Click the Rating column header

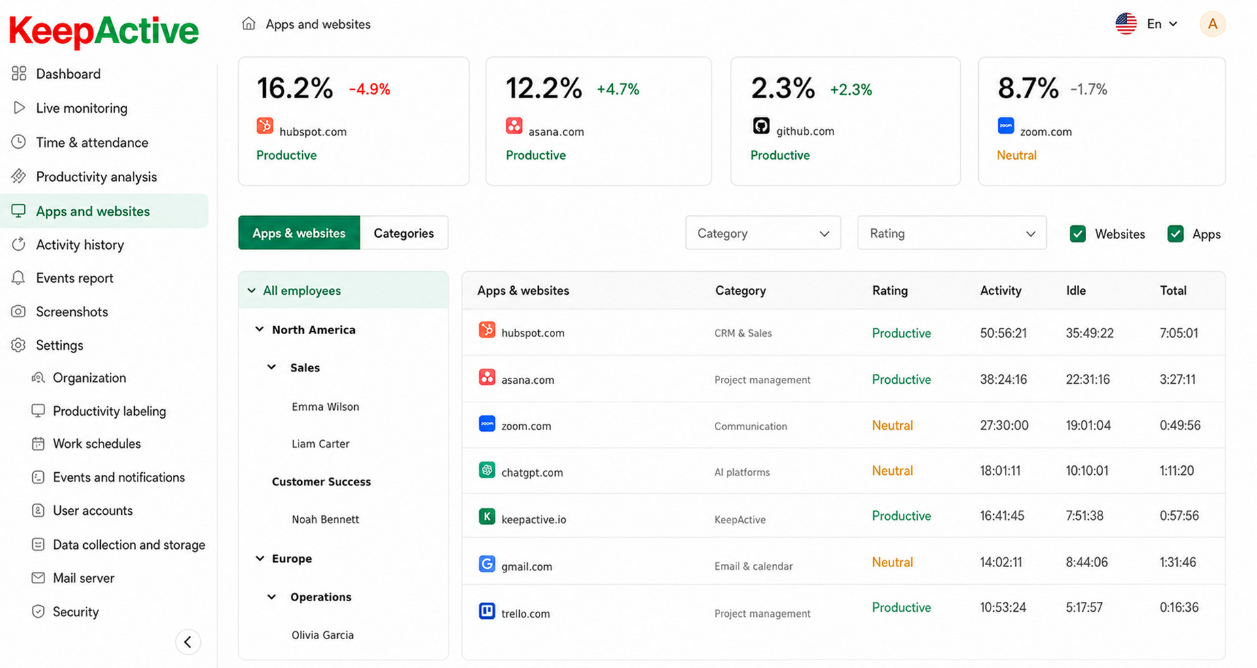890,291
